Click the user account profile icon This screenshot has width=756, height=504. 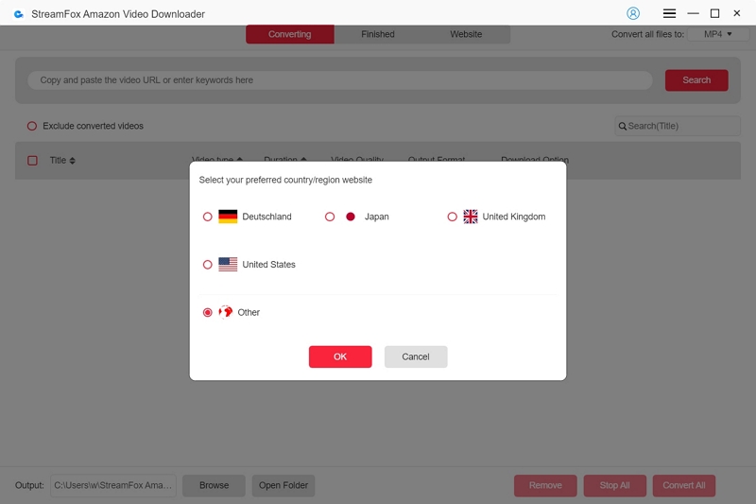tap(633, 13)
